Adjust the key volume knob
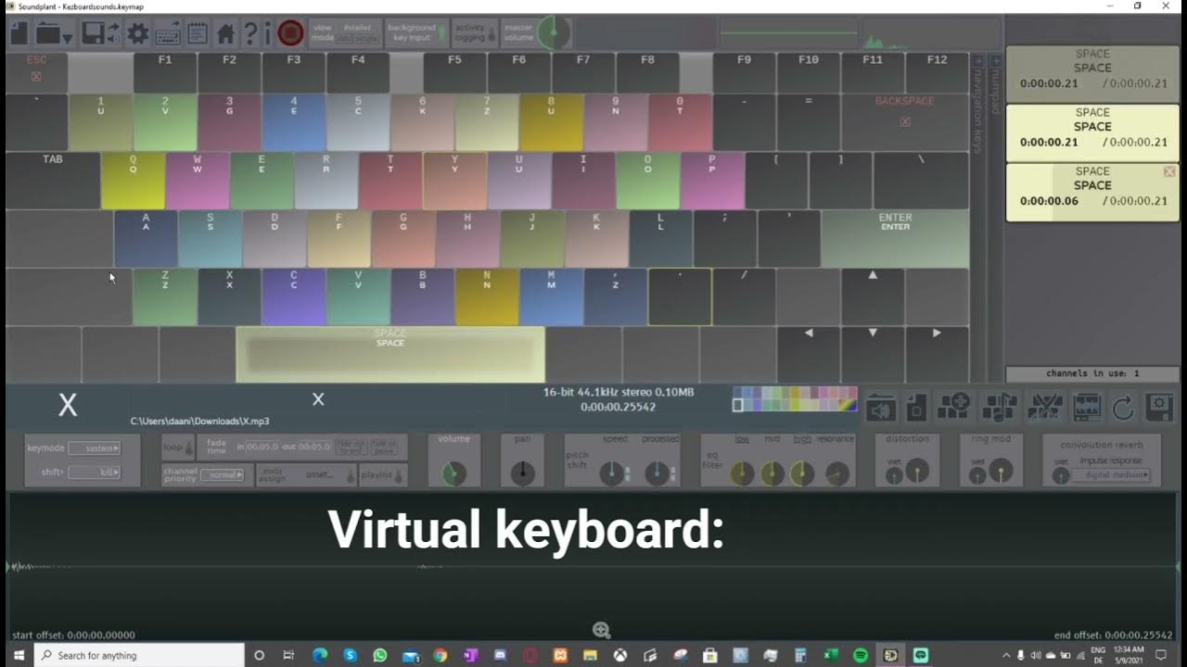Screen dimensions: 1187x667 point(453,473)
